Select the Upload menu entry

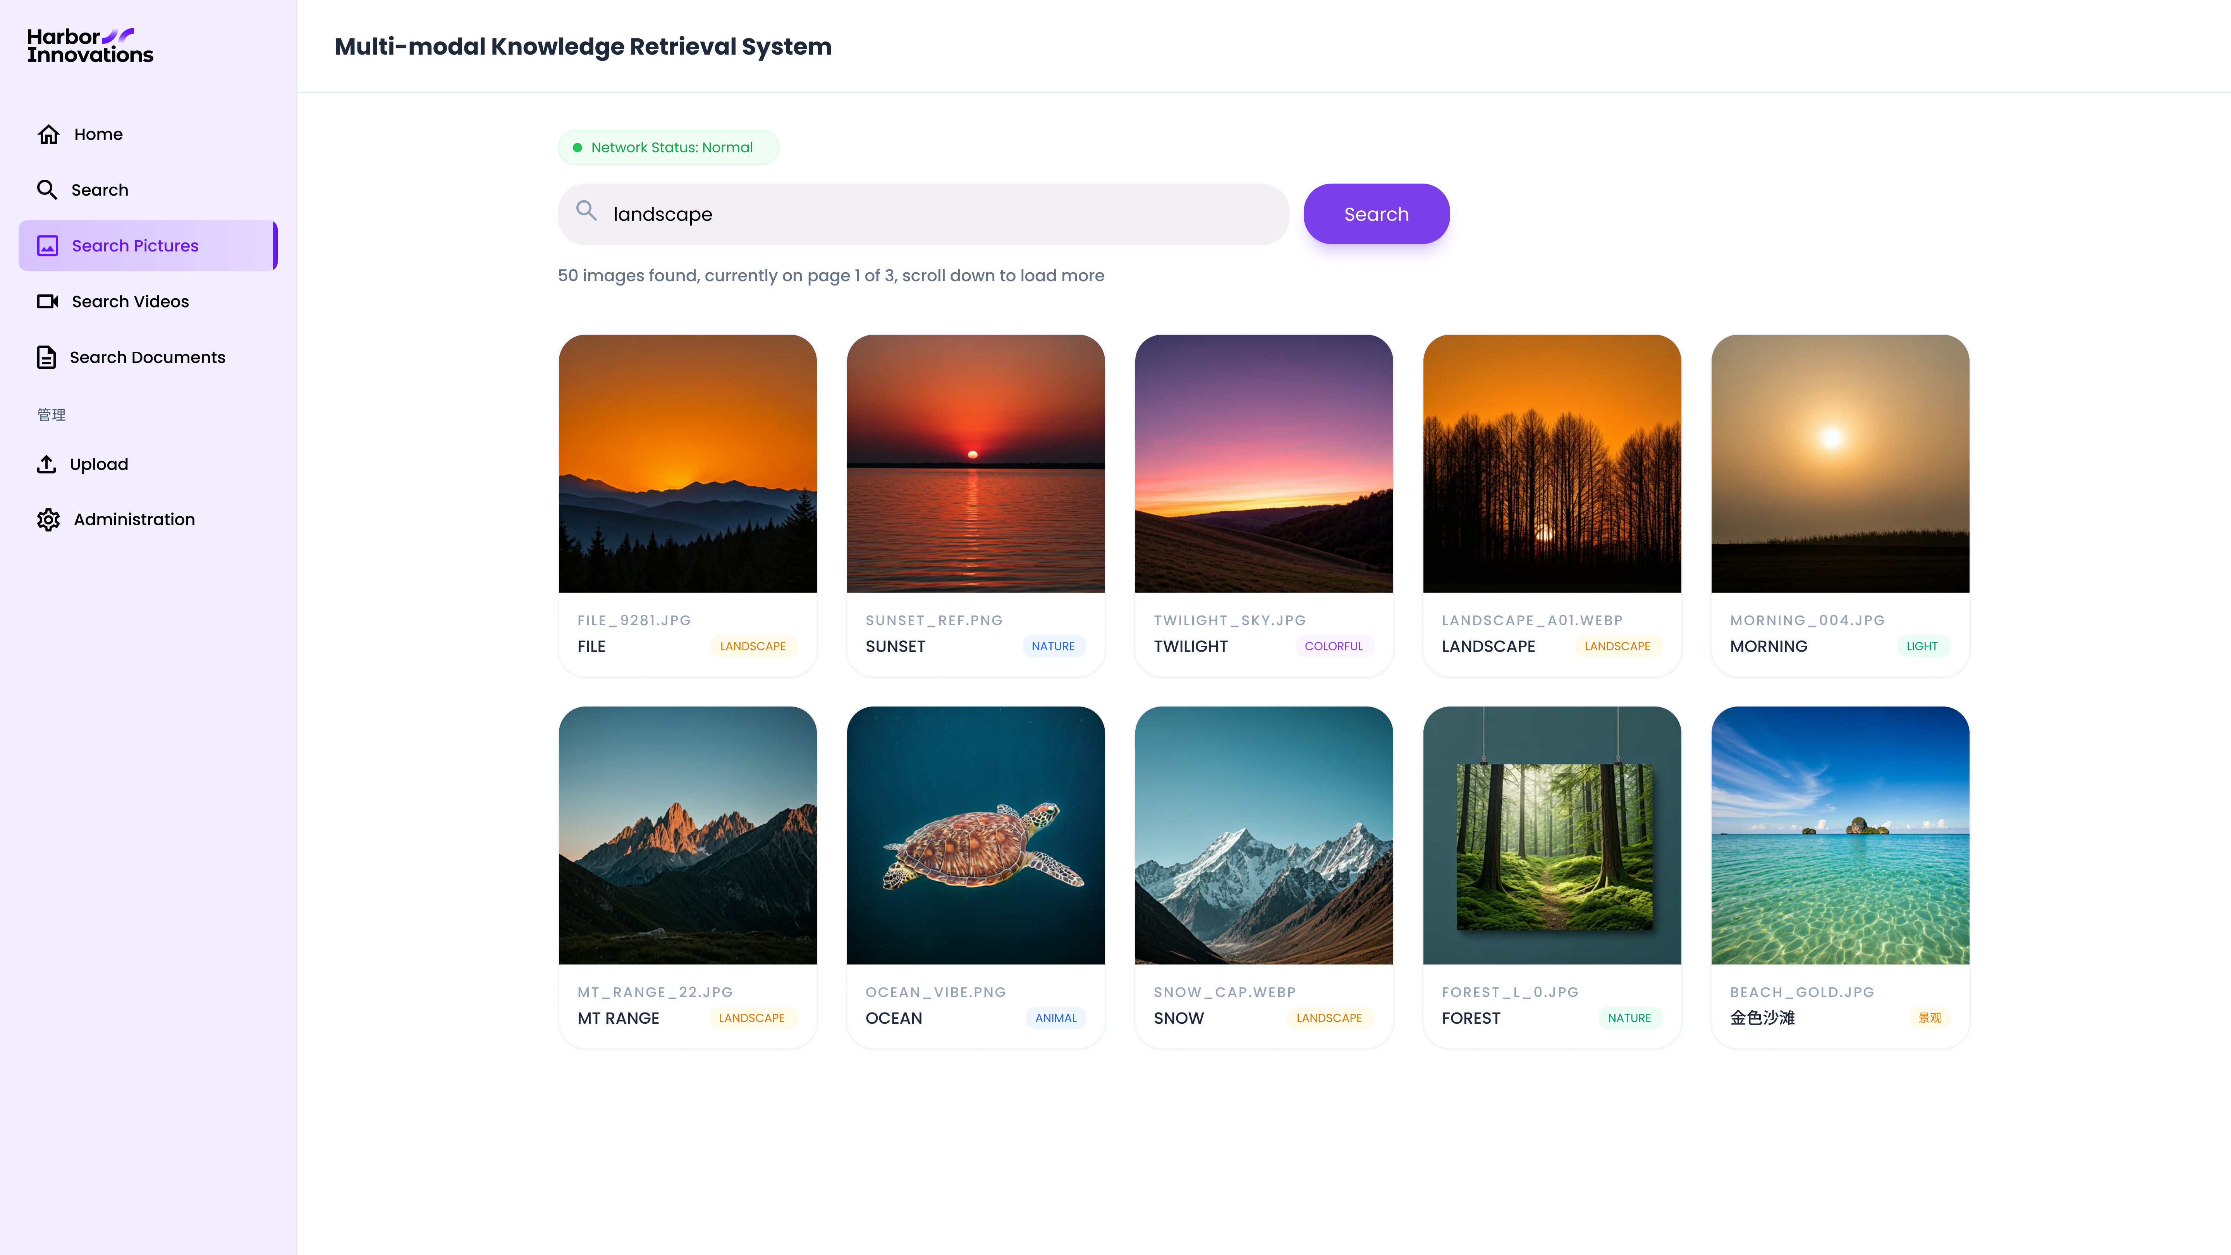[x=148, y=464]
